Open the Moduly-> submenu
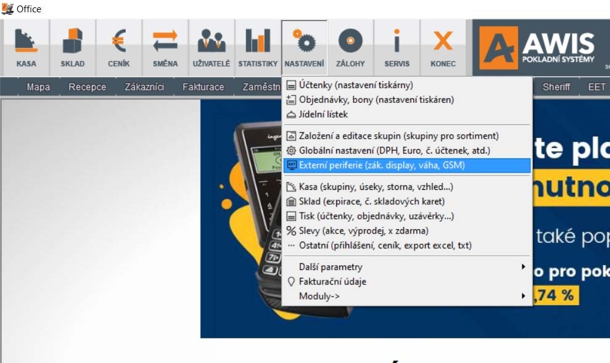Screen dimensions: 610x363 (407, 296)
